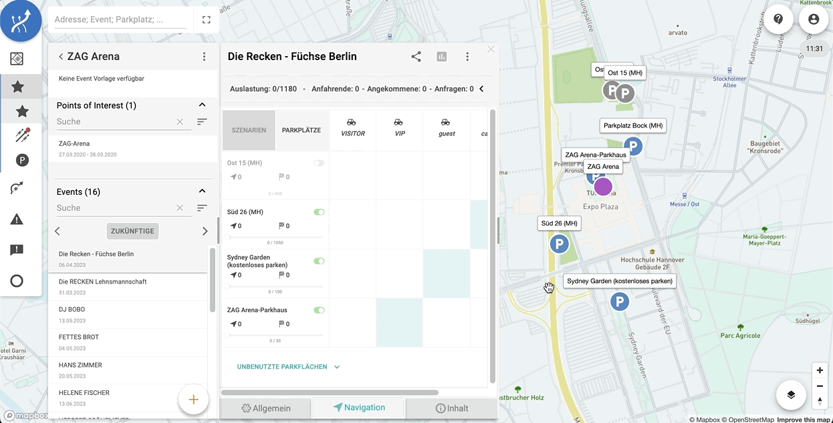The image size is (833, 423).
Task: Collapse the Points of Interest section
Action: click(202, 105)
